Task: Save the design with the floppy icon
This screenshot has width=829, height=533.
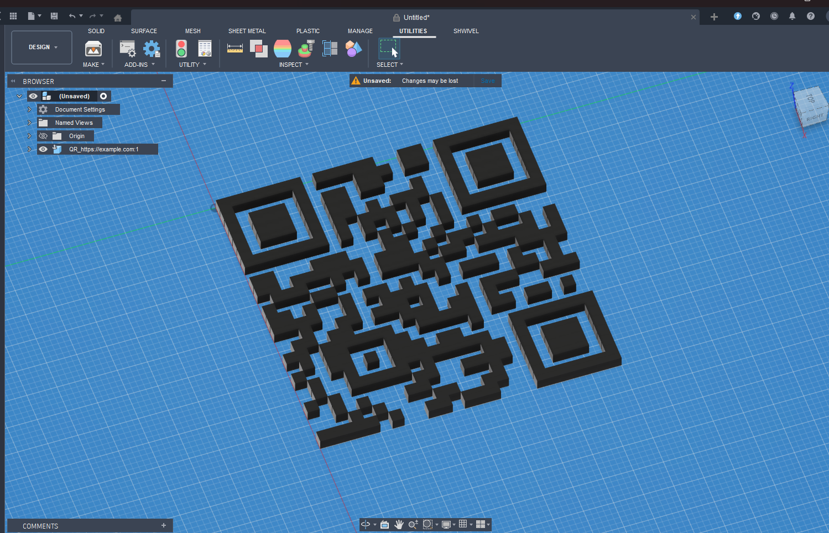Action: 54,17
